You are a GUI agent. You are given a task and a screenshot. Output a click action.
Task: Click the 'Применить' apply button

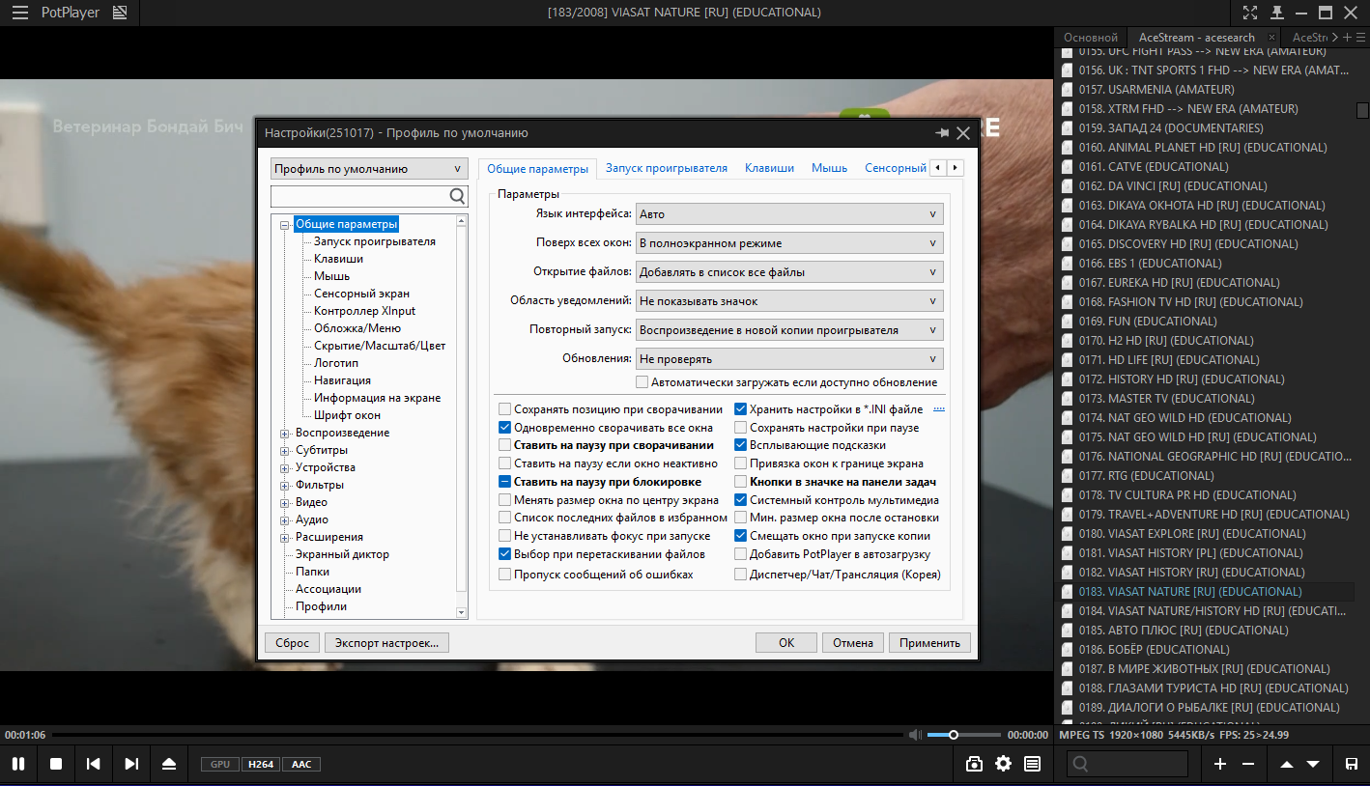click(x=929, y=642)
